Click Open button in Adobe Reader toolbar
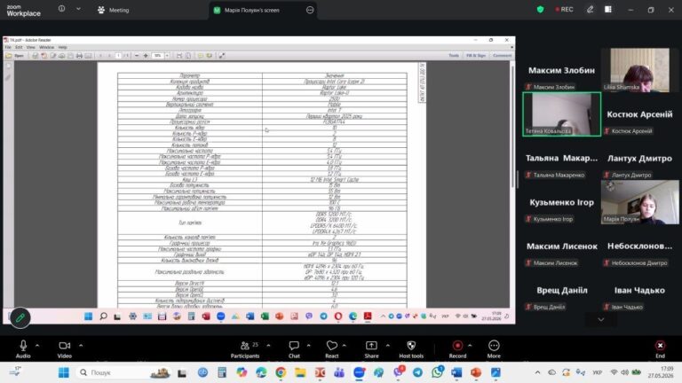The height and width of the screenshot is (383, 682). (15, 56)
